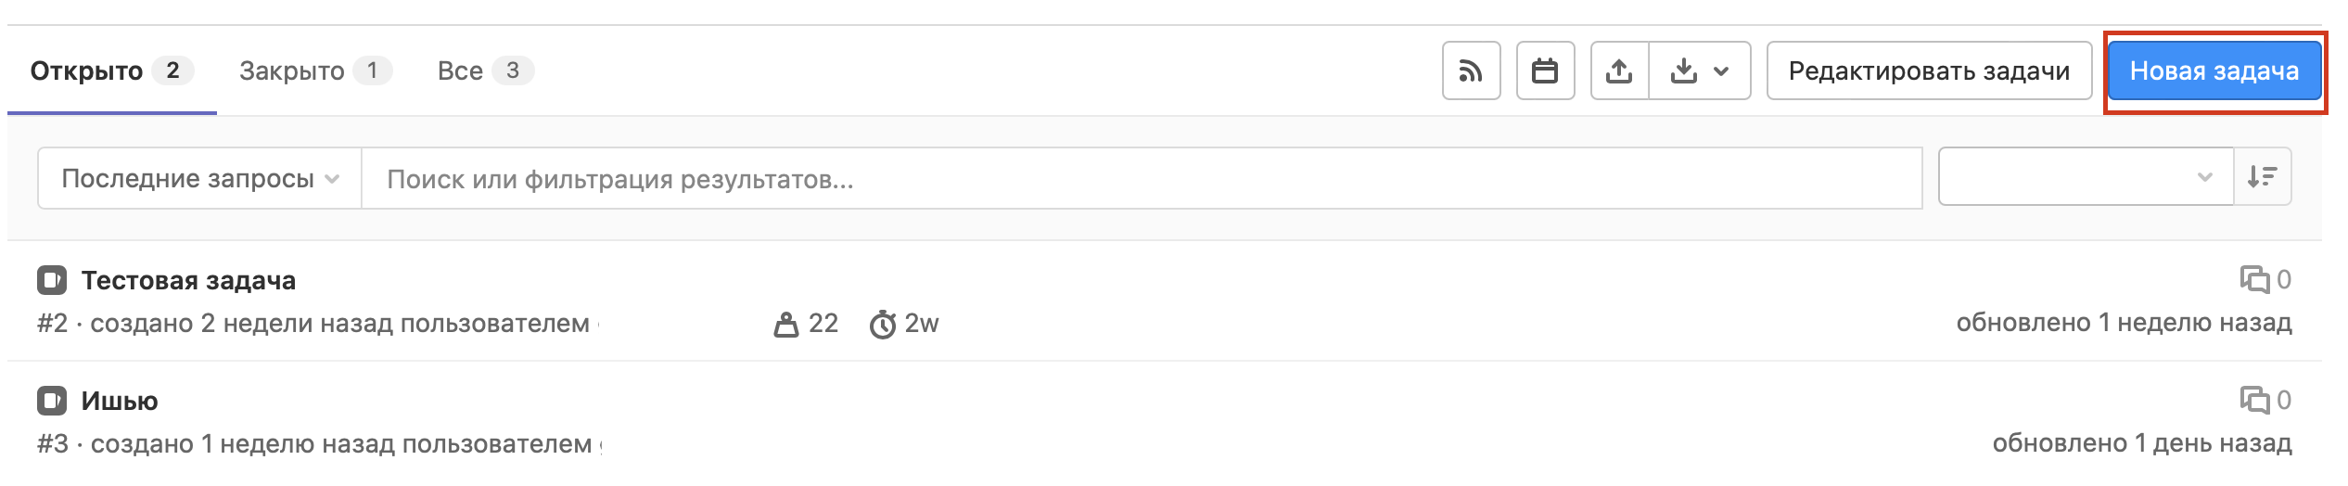Click the time estimate 2w icon
2348x486 pixels.
(x=883, y=324)
